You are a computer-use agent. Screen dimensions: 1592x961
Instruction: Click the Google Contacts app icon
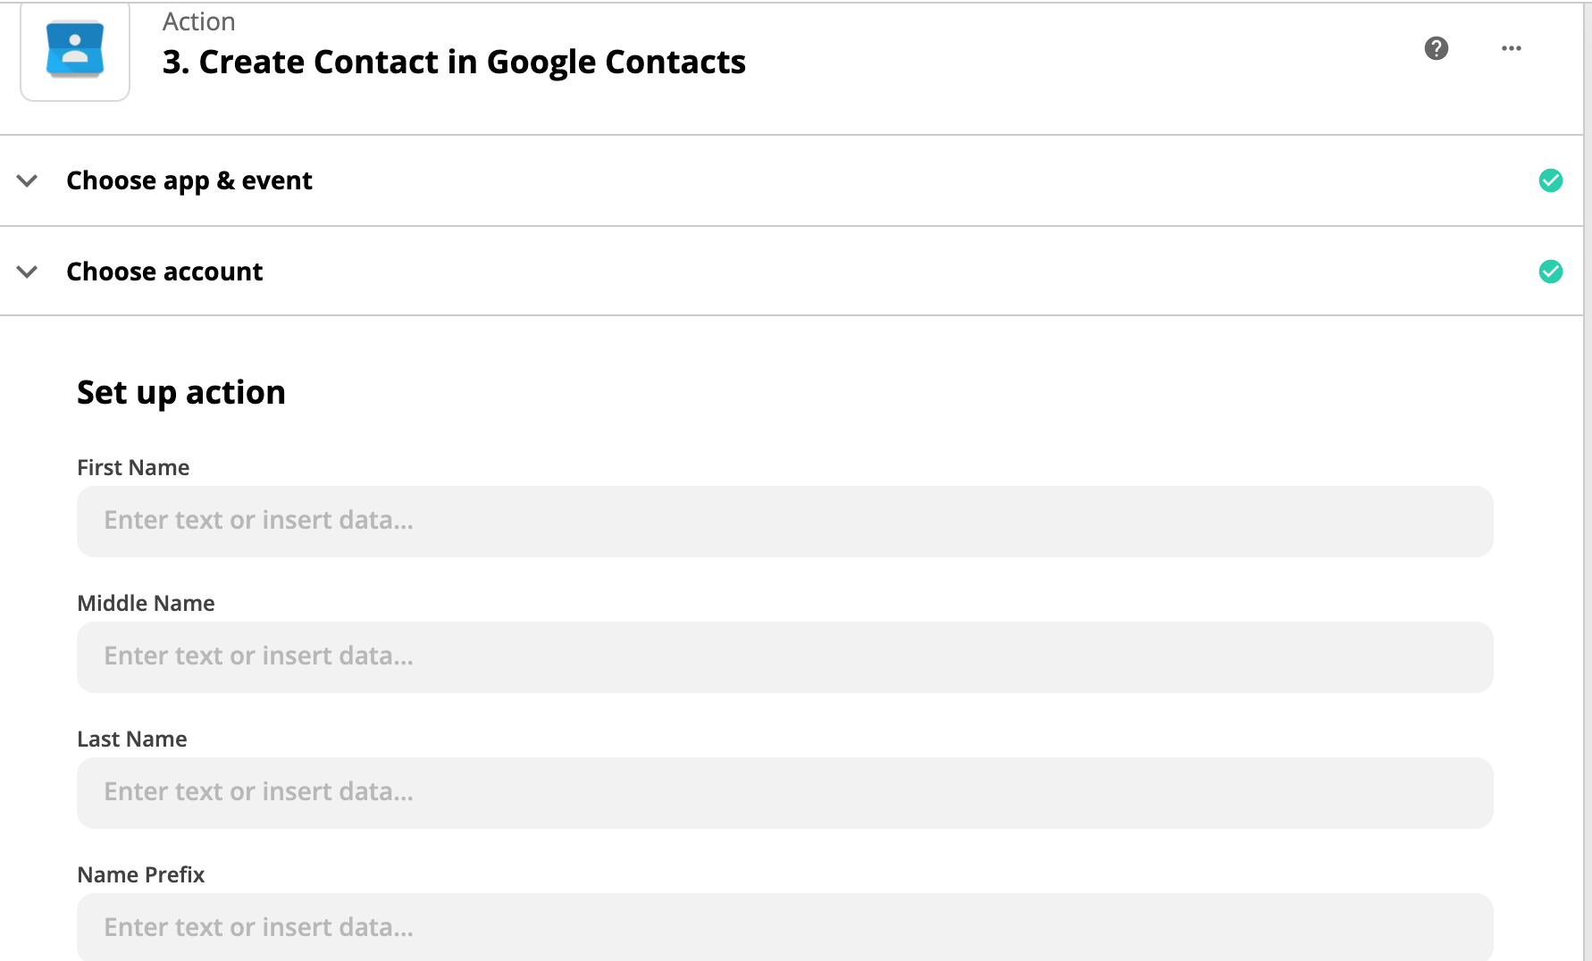[x=75, y=50]
